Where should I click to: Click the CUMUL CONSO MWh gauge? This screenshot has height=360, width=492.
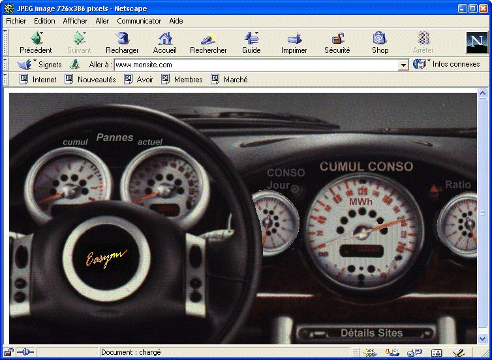[363, 231]
